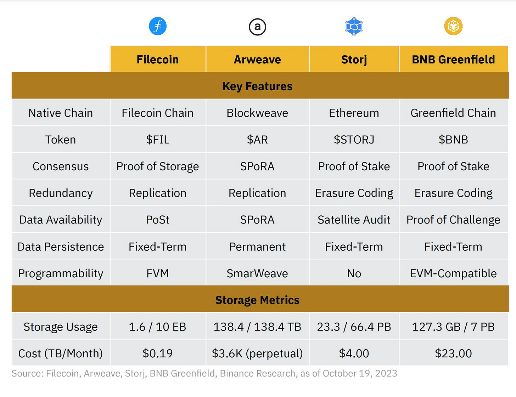Click the $STORJ token cell
Screen dimensions: 516x397
[354, 140]
